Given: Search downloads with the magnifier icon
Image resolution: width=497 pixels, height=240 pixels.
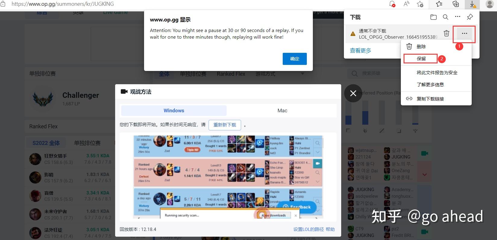Looking at the screenshot, I should click(x=445, y=17).
